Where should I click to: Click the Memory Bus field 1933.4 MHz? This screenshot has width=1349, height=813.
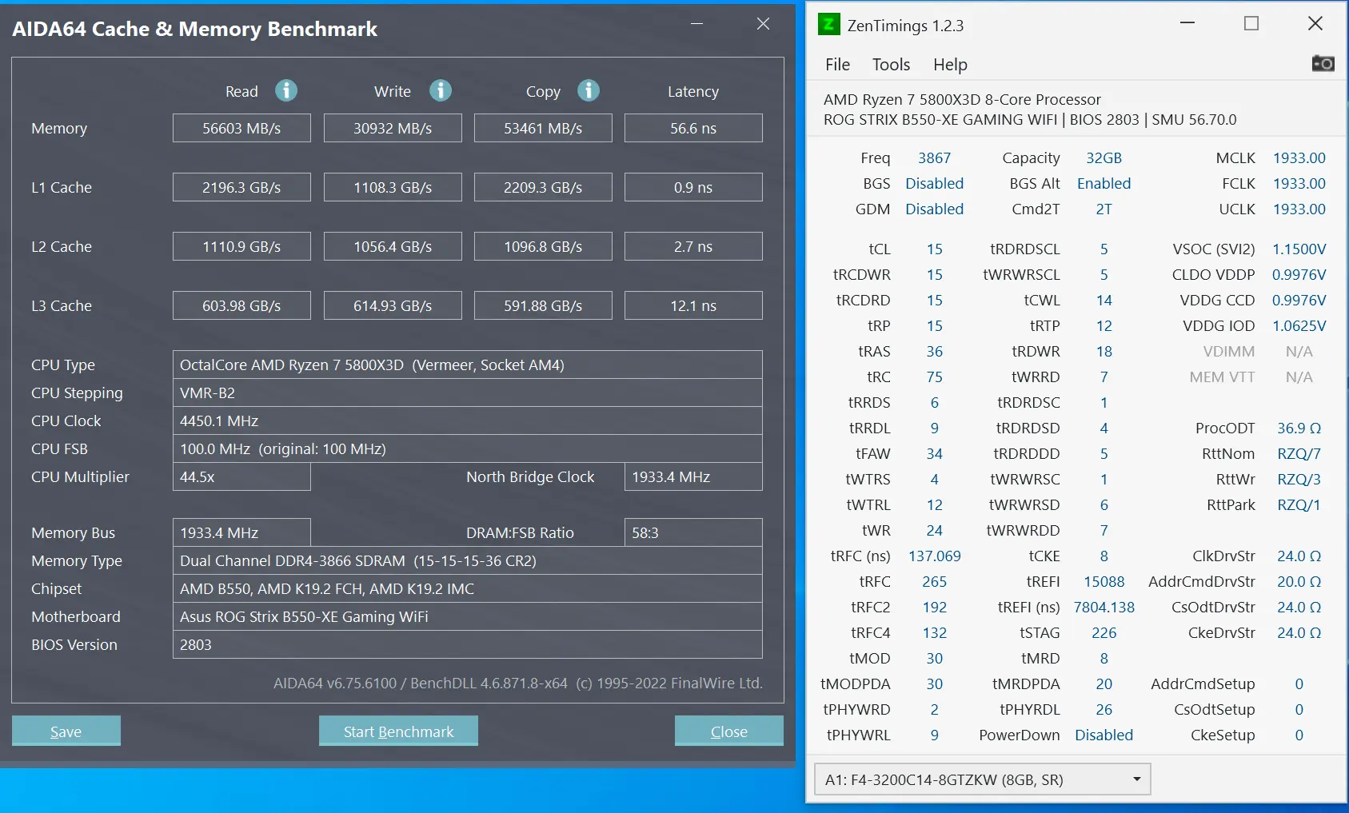click(241, 532)
